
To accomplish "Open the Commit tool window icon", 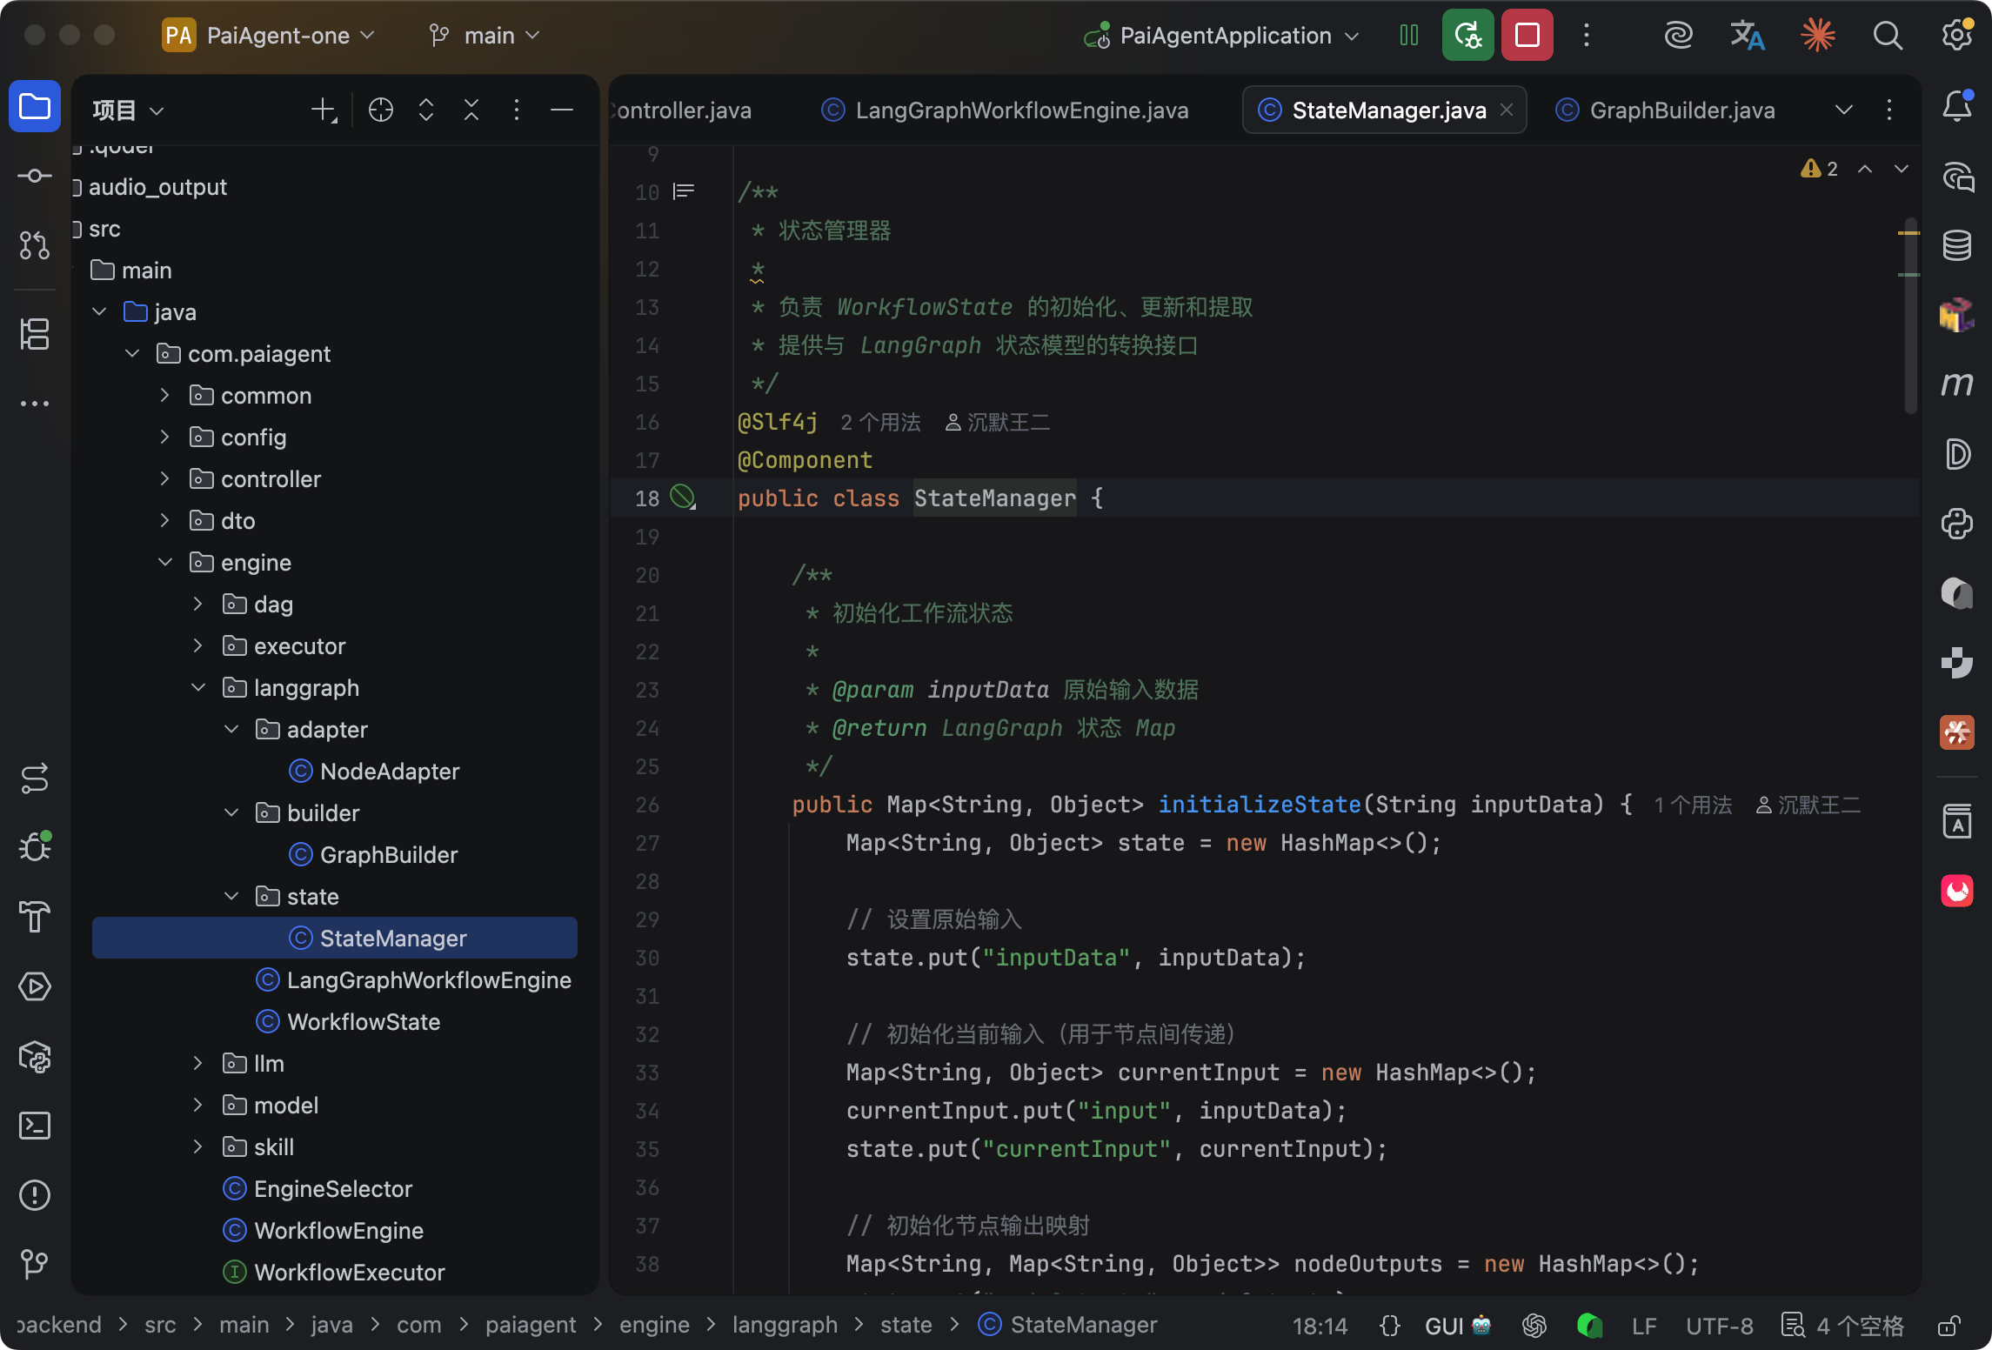I will (35, 176).
